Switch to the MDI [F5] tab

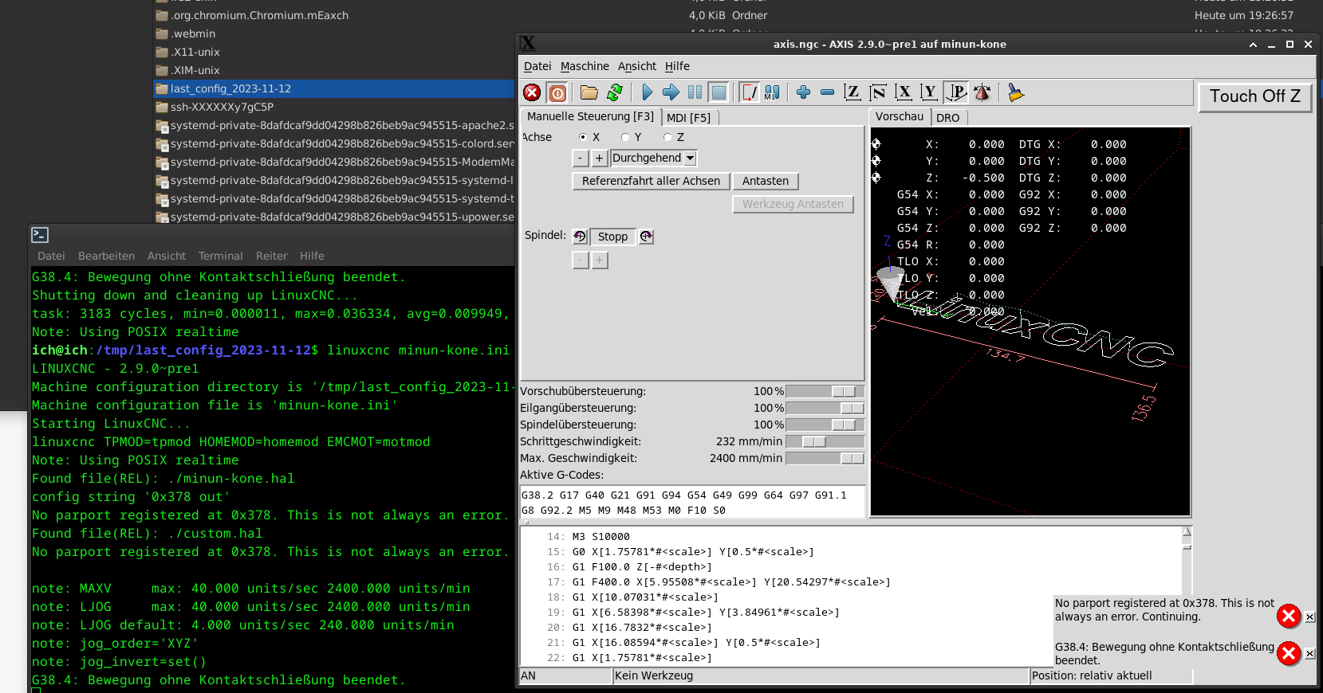[x=689, y=118]
